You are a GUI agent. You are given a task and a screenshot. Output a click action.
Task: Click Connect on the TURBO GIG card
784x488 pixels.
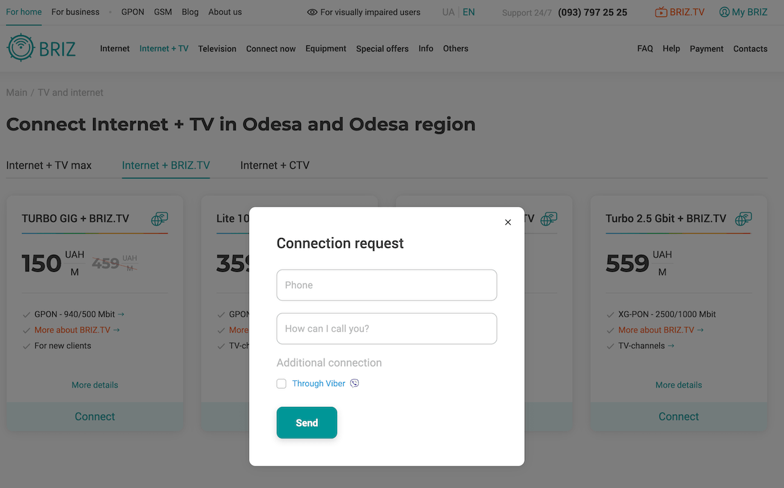click(x=95, y=417)
